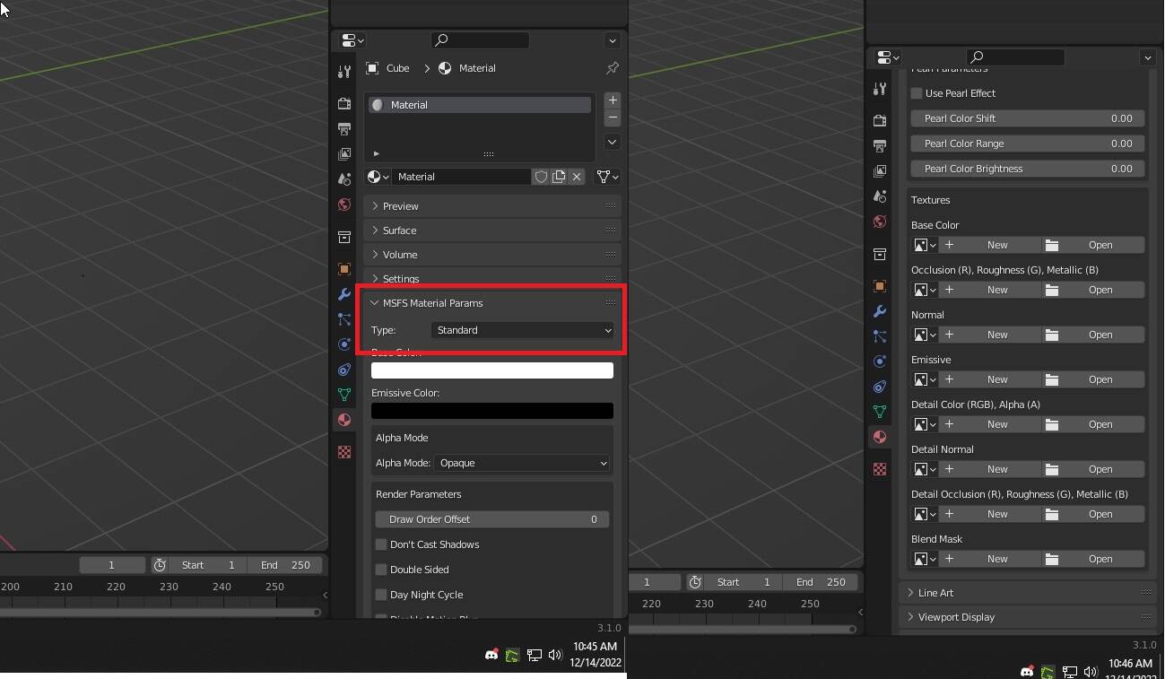Open the Texture properties checker icon

(344, 452)
